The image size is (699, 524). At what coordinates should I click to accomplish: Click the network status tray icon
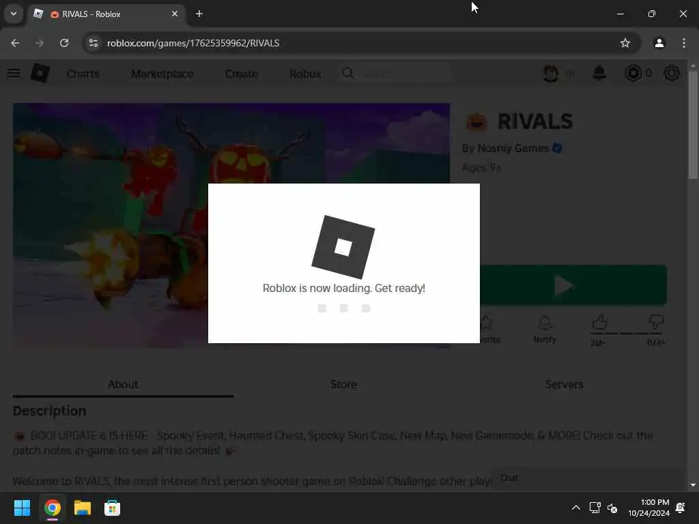coord(595,508)
